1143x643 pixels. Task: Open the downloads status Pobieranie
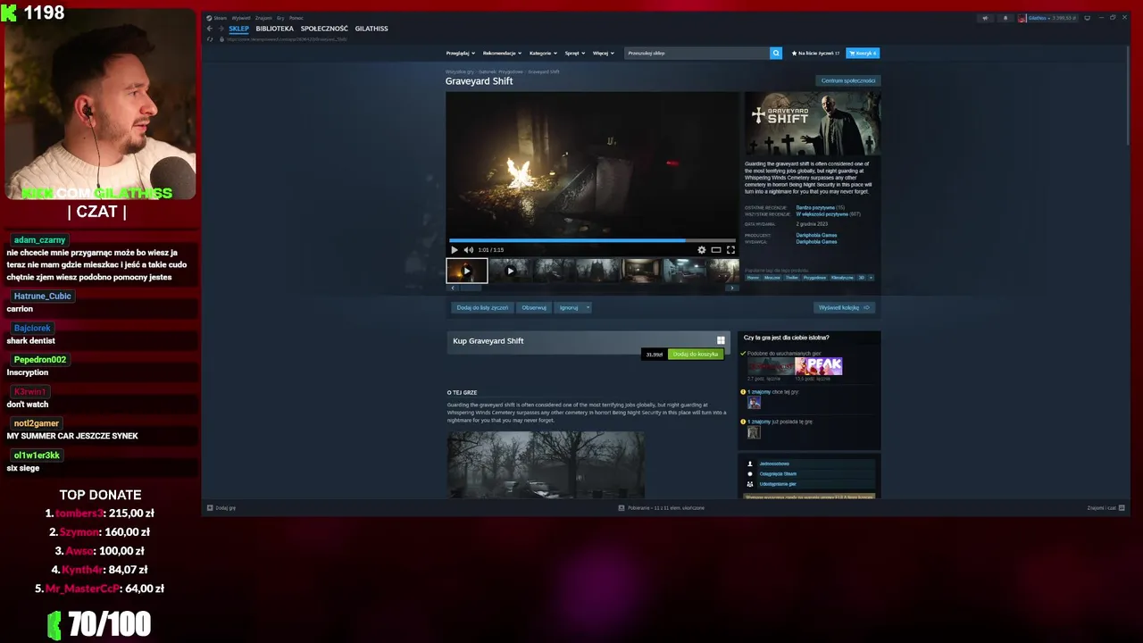(661, 507)
